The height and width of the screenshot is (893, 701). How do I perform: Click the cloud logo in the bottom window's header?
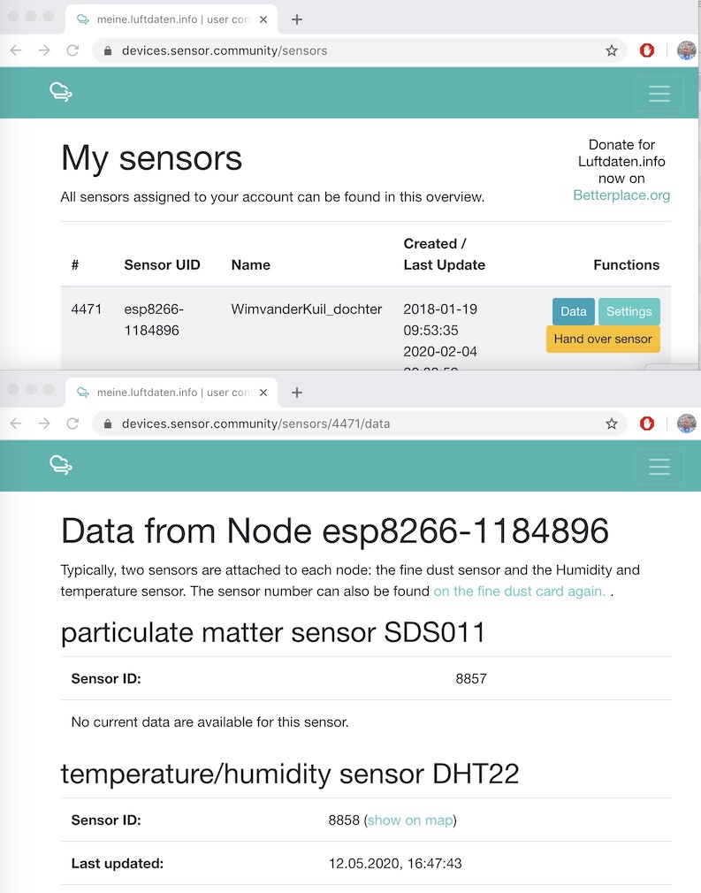pos(61,465)
